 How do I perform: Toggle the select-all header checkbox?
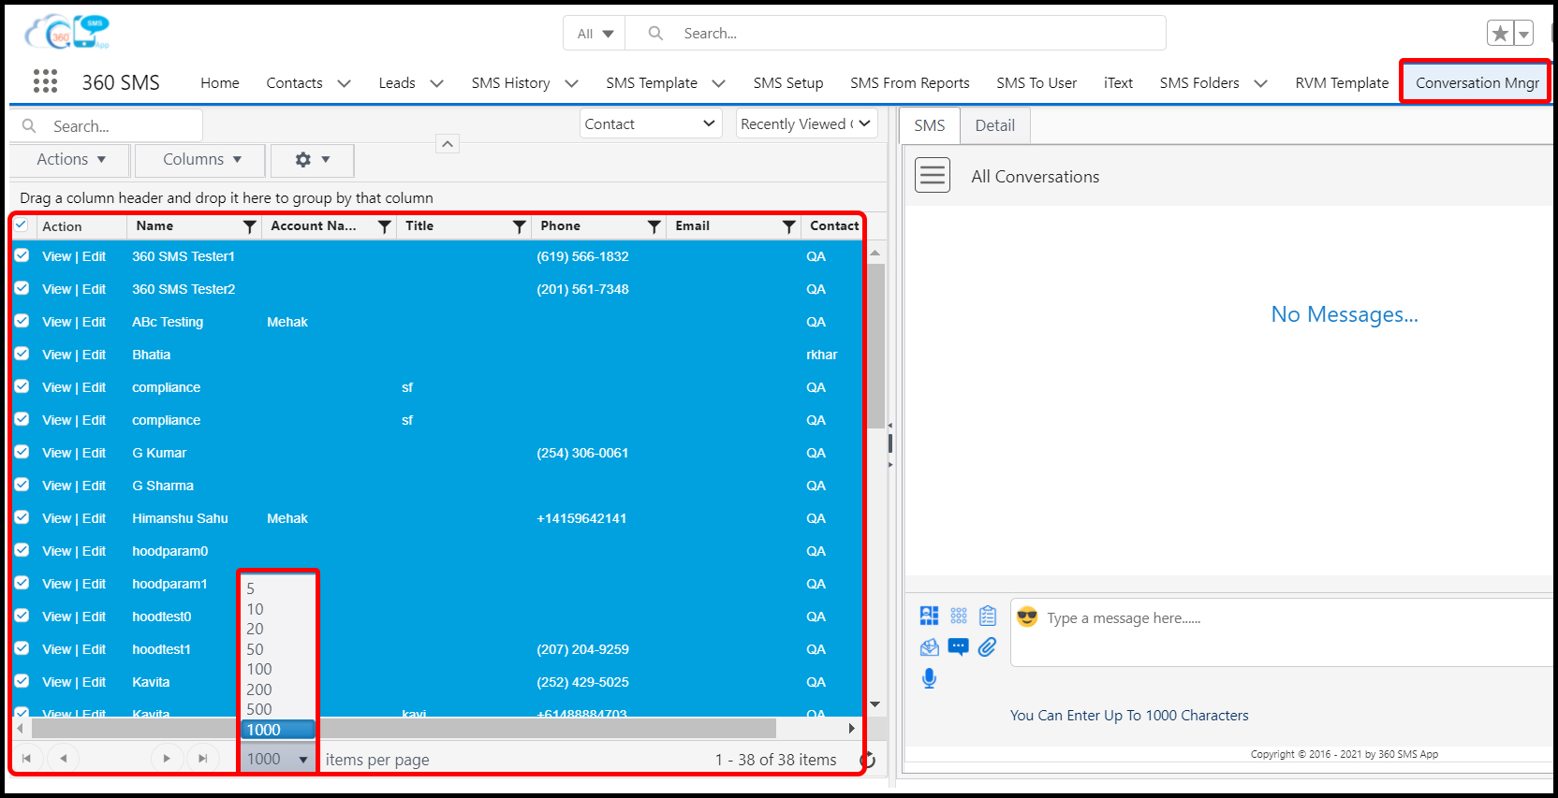tap(21, 225)
